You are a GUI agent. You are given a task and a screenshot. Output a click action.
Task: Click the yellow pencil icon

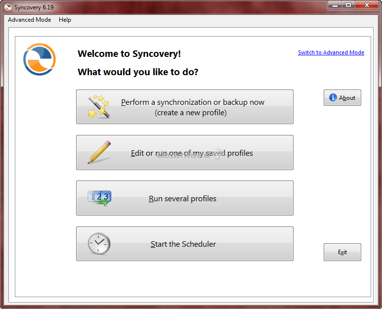(99, 152)
